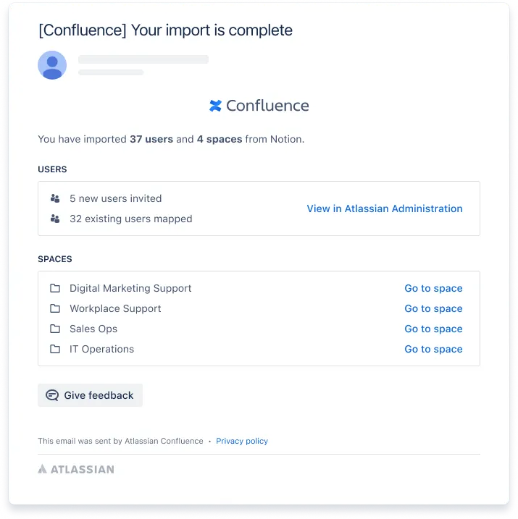Click the Atlassian logo in the footer
Image resolution: width=518 pixels, height=519 pixels.
tap(76, 469)
